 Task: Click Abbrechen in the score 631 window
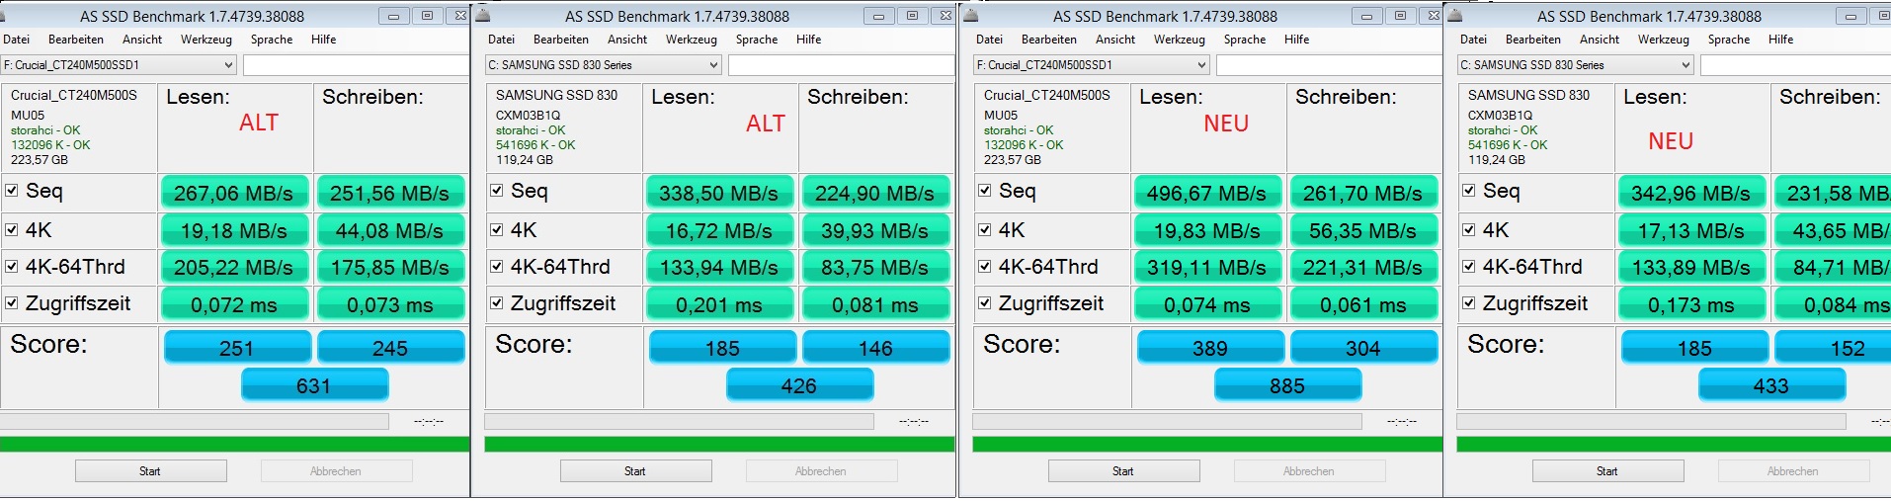(336, 470)
